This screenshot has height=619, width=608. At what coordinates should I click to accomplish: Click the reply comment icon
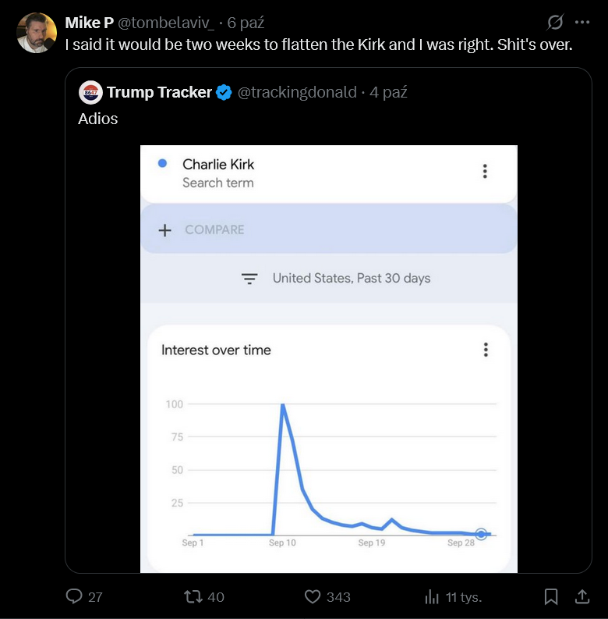coord(75,596)
